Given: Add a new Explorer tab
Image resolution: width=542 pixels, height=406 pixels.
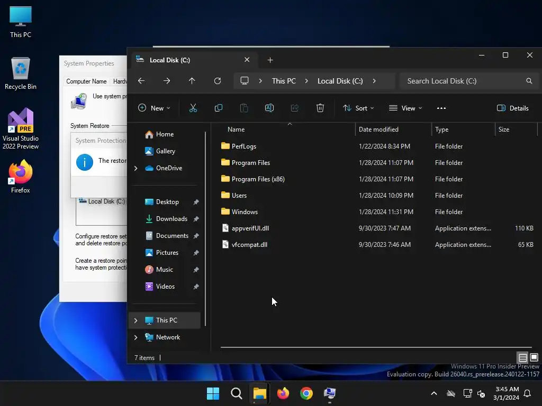Looking at the screenshot, I should point(270,60).
